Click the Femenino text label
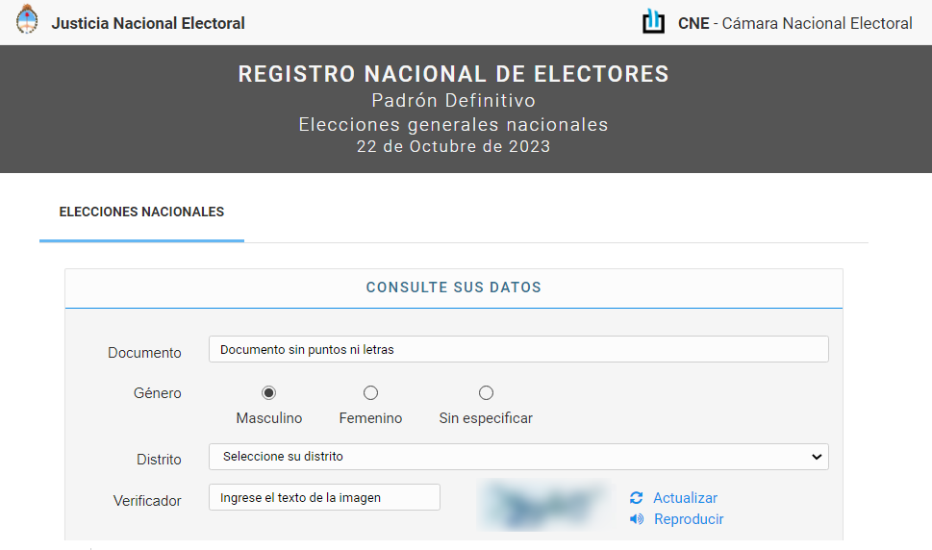The image size is (932, 550). [x=370, y=418]
